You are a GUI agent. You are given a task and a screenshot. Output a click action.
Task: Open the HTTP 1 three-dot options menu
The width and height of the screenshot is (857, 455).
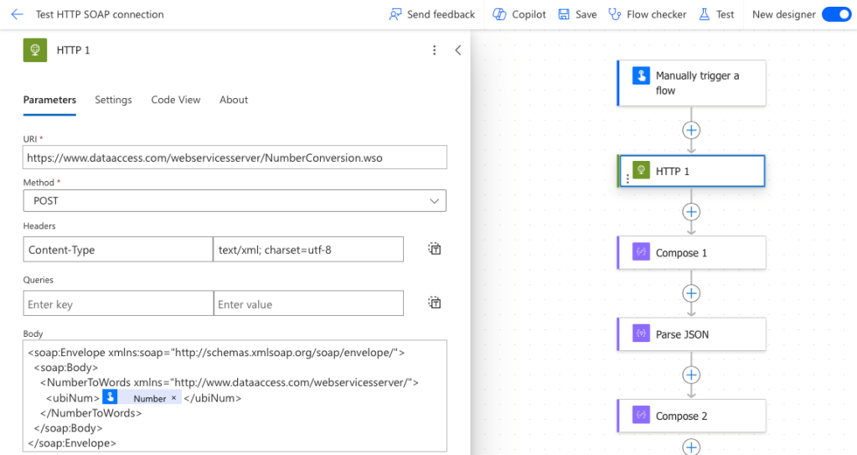tap(434, 50)
